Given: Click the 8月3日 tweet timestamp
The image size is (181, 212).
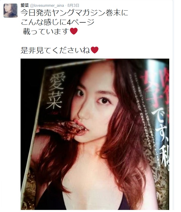Looking at the screenshot, I should (x=73, y=5).
